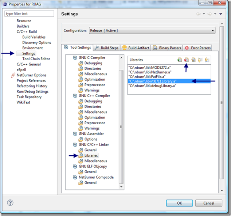The height and width of the screenshot is (216, 231).
Task: Select Tool Chain Editor in the tree
Action: coord(36,59)
